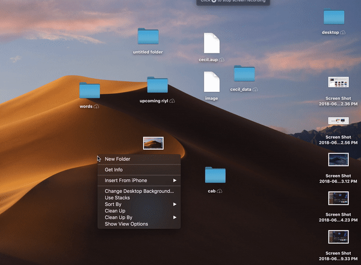Select the cecil.aup file icon

[212, 43]
